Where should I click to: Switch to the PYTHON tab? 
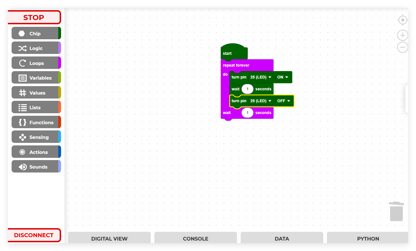point(368,238)
